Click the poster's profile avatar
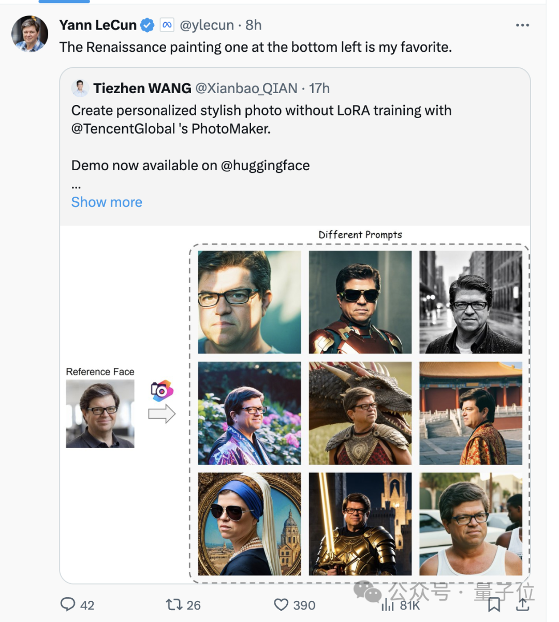The width and height of the screenshot is (559, 622). [30, 34]
